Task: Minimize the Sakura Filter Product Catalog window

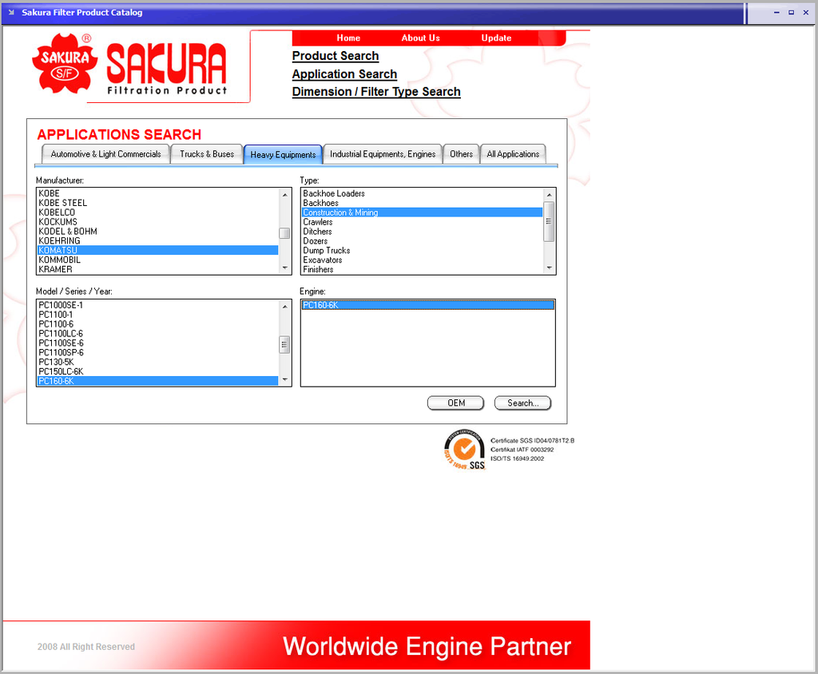Action: [776, 13]
